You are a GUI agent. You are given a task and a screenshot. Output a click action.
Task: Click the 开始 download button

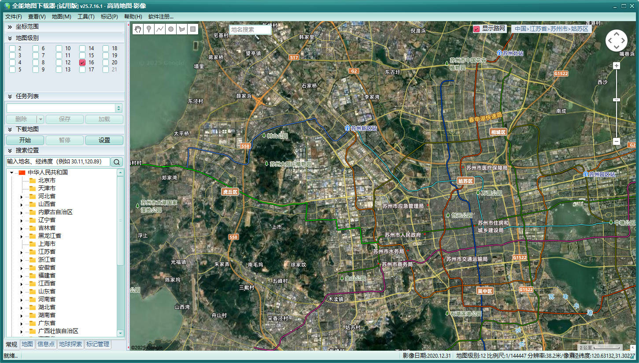click(x=25, y=140)
